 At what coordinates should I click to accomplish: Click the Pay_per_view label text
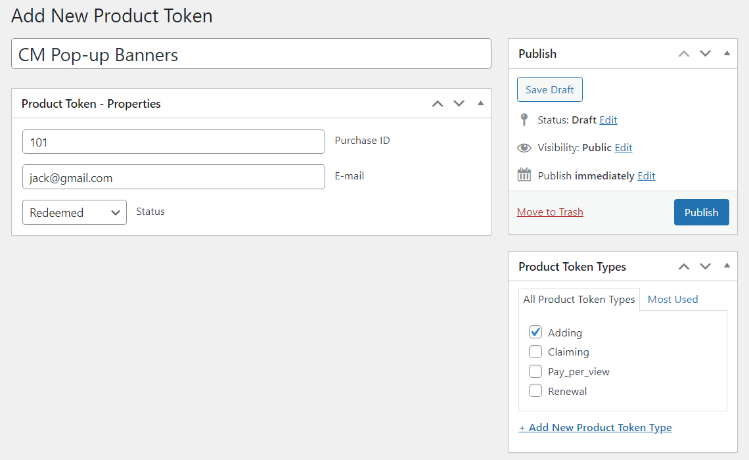[578, 372]
